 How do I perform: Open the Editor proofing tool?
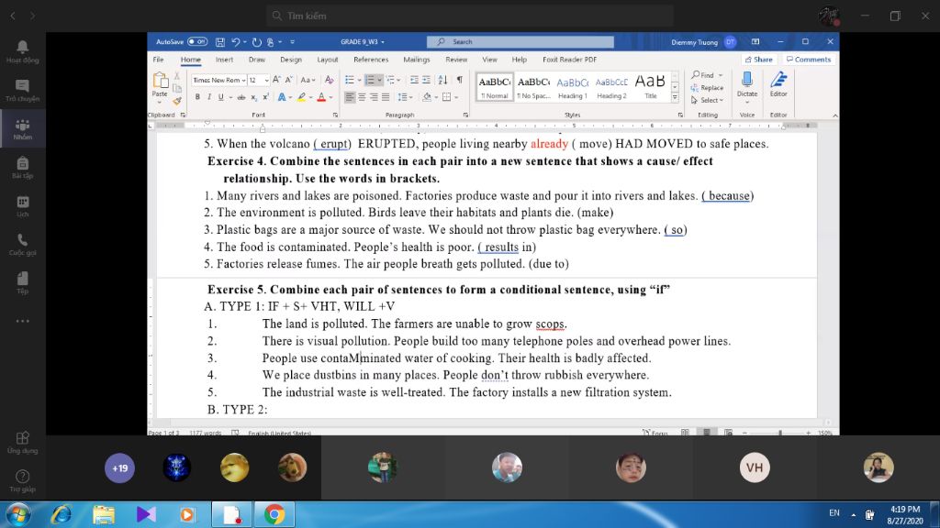click(x=778, y=84)
